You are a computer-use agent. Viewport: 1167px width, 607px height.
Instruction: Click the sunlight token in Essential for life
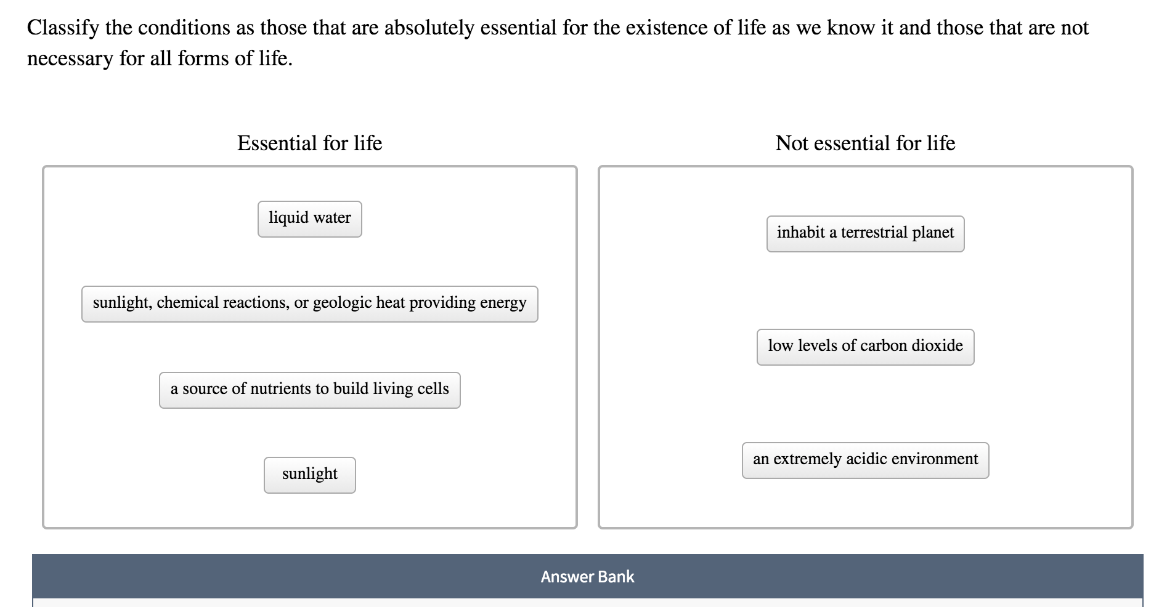309,474
